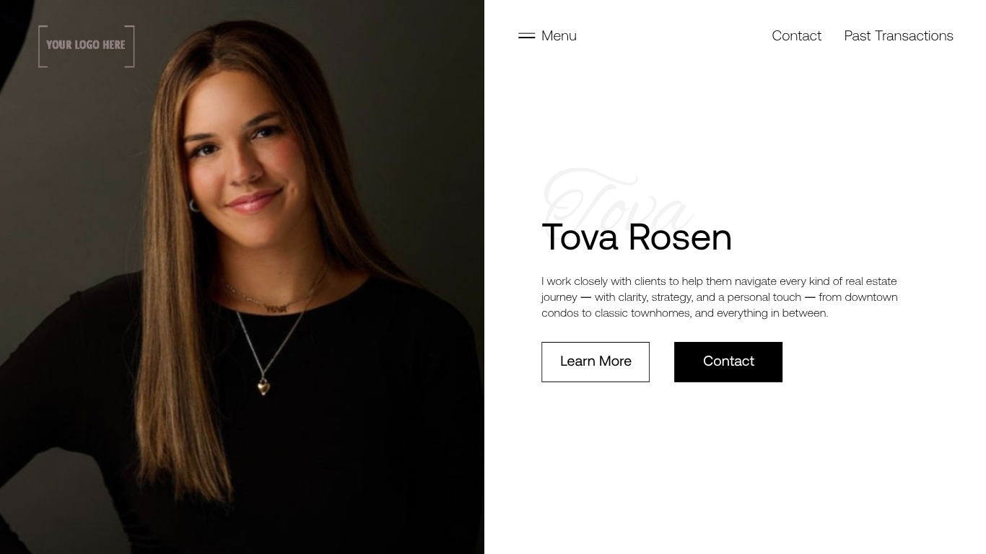This screenshot has height=554, width=986.
Task: Click the 'Your Logo Here' logo
Action: [86, 45]
